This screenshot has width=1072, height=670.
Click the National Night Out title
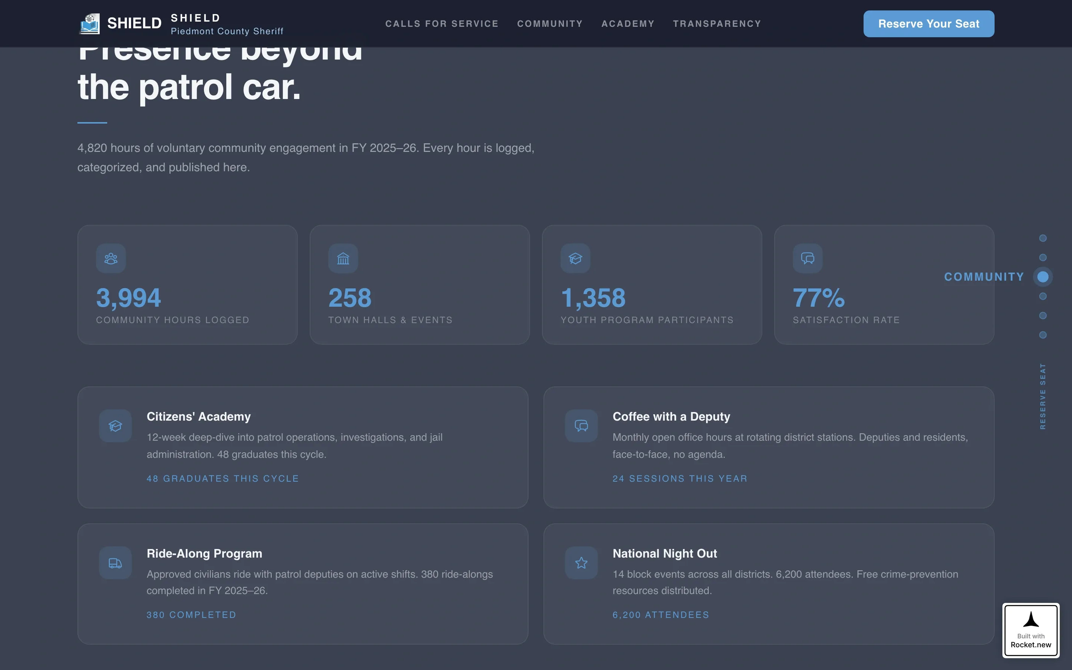click(664, 553)
